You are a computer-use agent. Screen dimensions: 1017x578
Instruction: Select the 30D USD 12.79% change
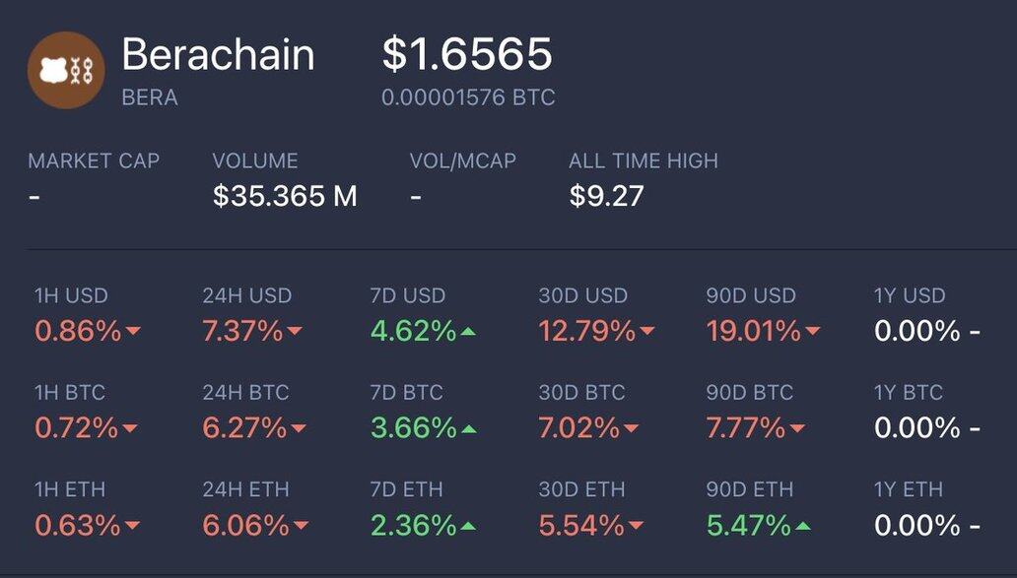tap(586, 331)
